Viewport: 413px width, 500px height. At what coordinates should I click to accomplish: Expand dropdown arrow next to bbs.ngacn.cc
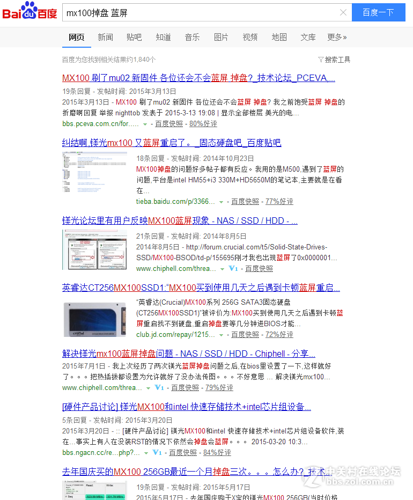click(146, 453)
